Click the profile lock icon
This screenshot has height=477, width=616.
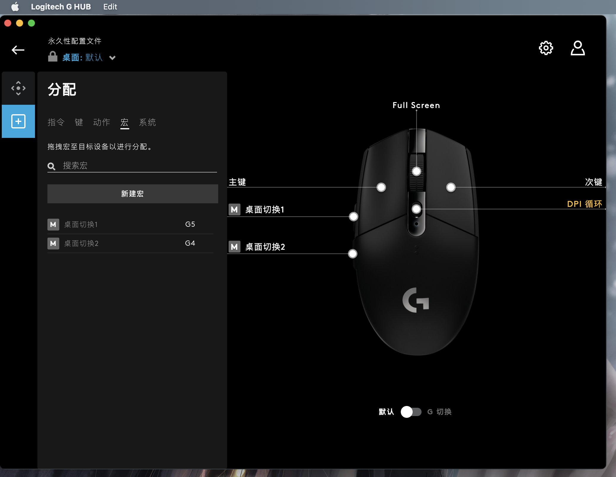click(52, 57)
